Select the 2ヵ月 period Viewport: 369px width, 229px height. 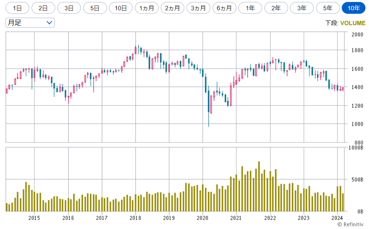pos(172,8)
